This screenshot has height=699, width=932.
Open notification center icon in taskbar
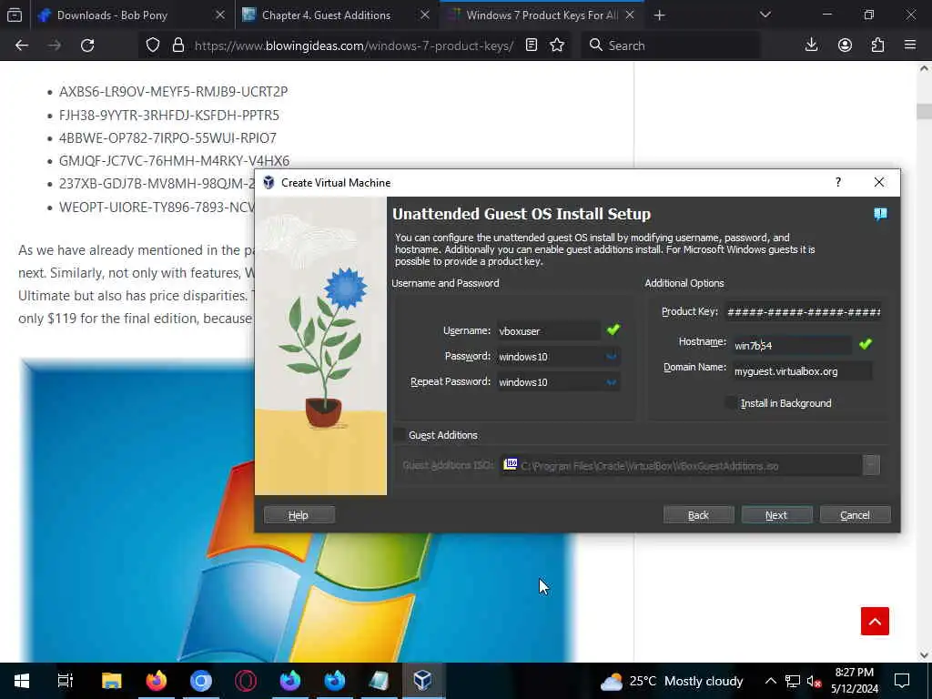pos(902,681)
